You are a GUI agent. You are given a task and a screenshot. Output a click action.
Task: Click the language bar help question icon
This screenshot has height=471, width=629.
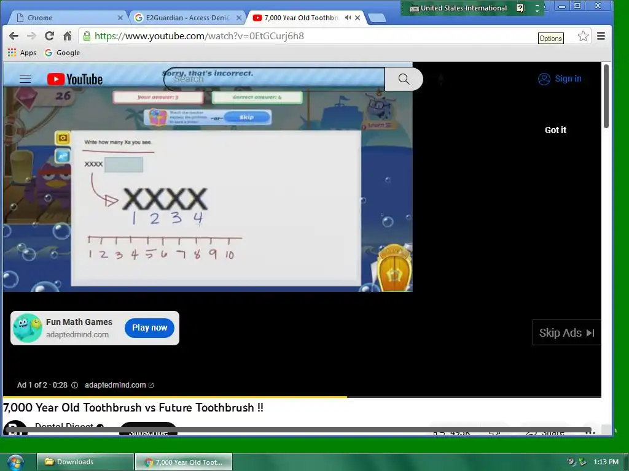pyautogui.click(x=520, y=8)
